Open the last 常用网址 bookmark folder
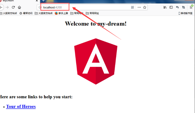 92,13
